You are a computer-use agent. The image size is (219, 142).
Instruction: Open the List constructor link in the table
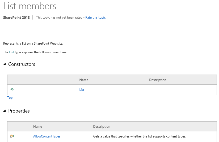point(82,90)
